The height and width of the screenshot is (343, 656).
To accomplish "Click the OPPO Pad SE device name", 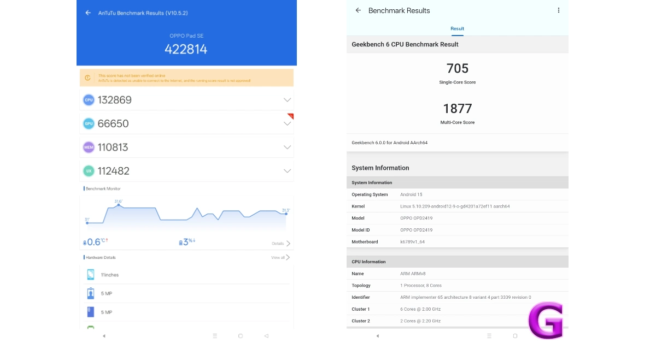I will click(186, 36).
